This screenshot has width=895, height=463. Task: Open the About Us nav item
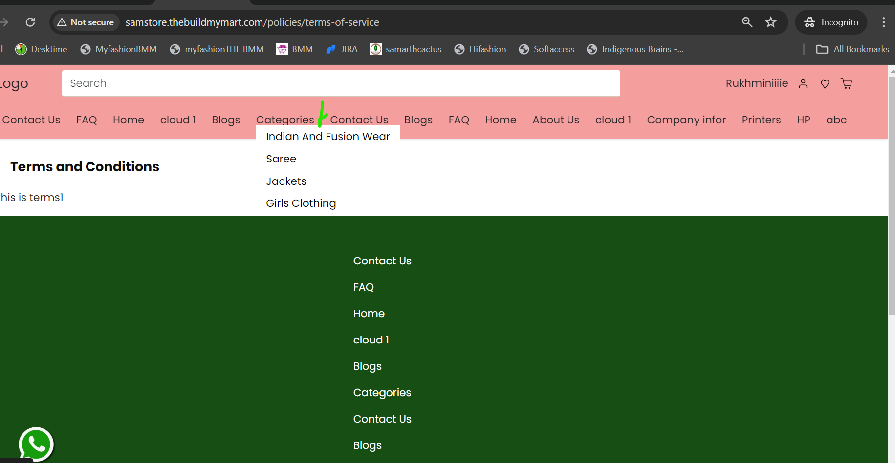pyautogui.click(x=556, y=120)
